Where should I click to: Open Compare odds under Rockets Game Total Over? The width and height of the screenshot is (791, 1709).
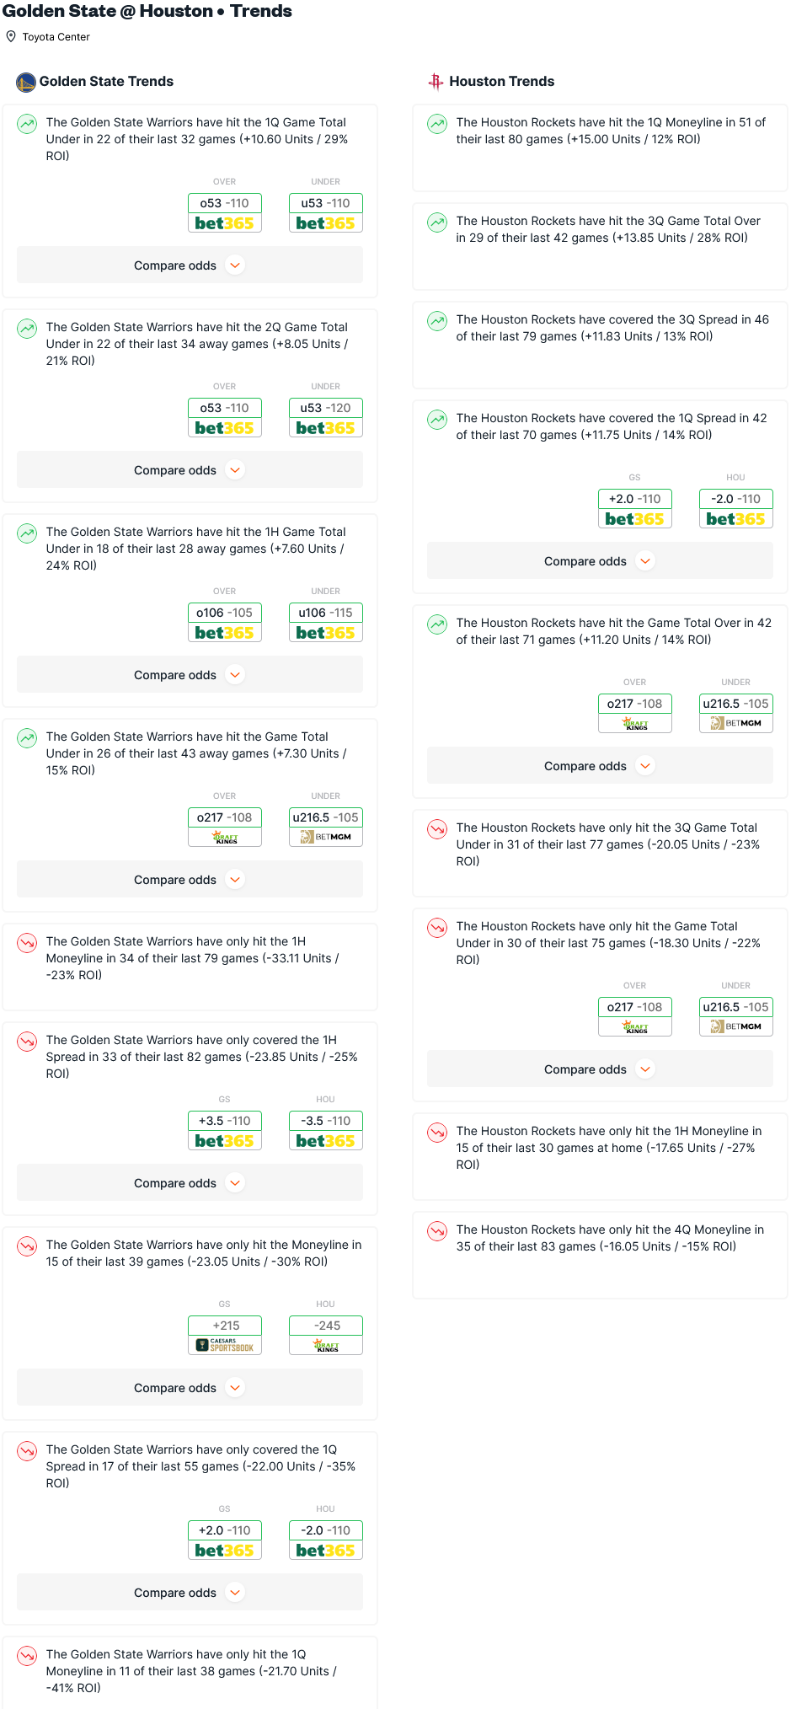(600, 766)
